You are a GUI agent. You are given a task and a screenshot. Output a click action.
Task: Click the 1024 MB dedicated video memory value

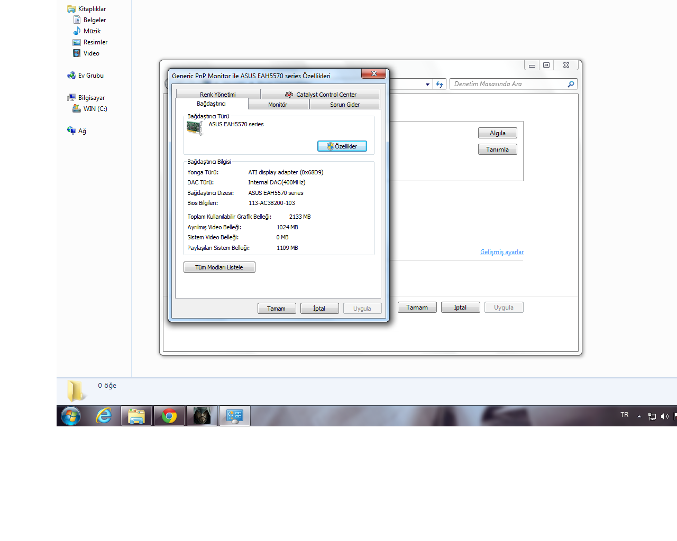(287, 227)
